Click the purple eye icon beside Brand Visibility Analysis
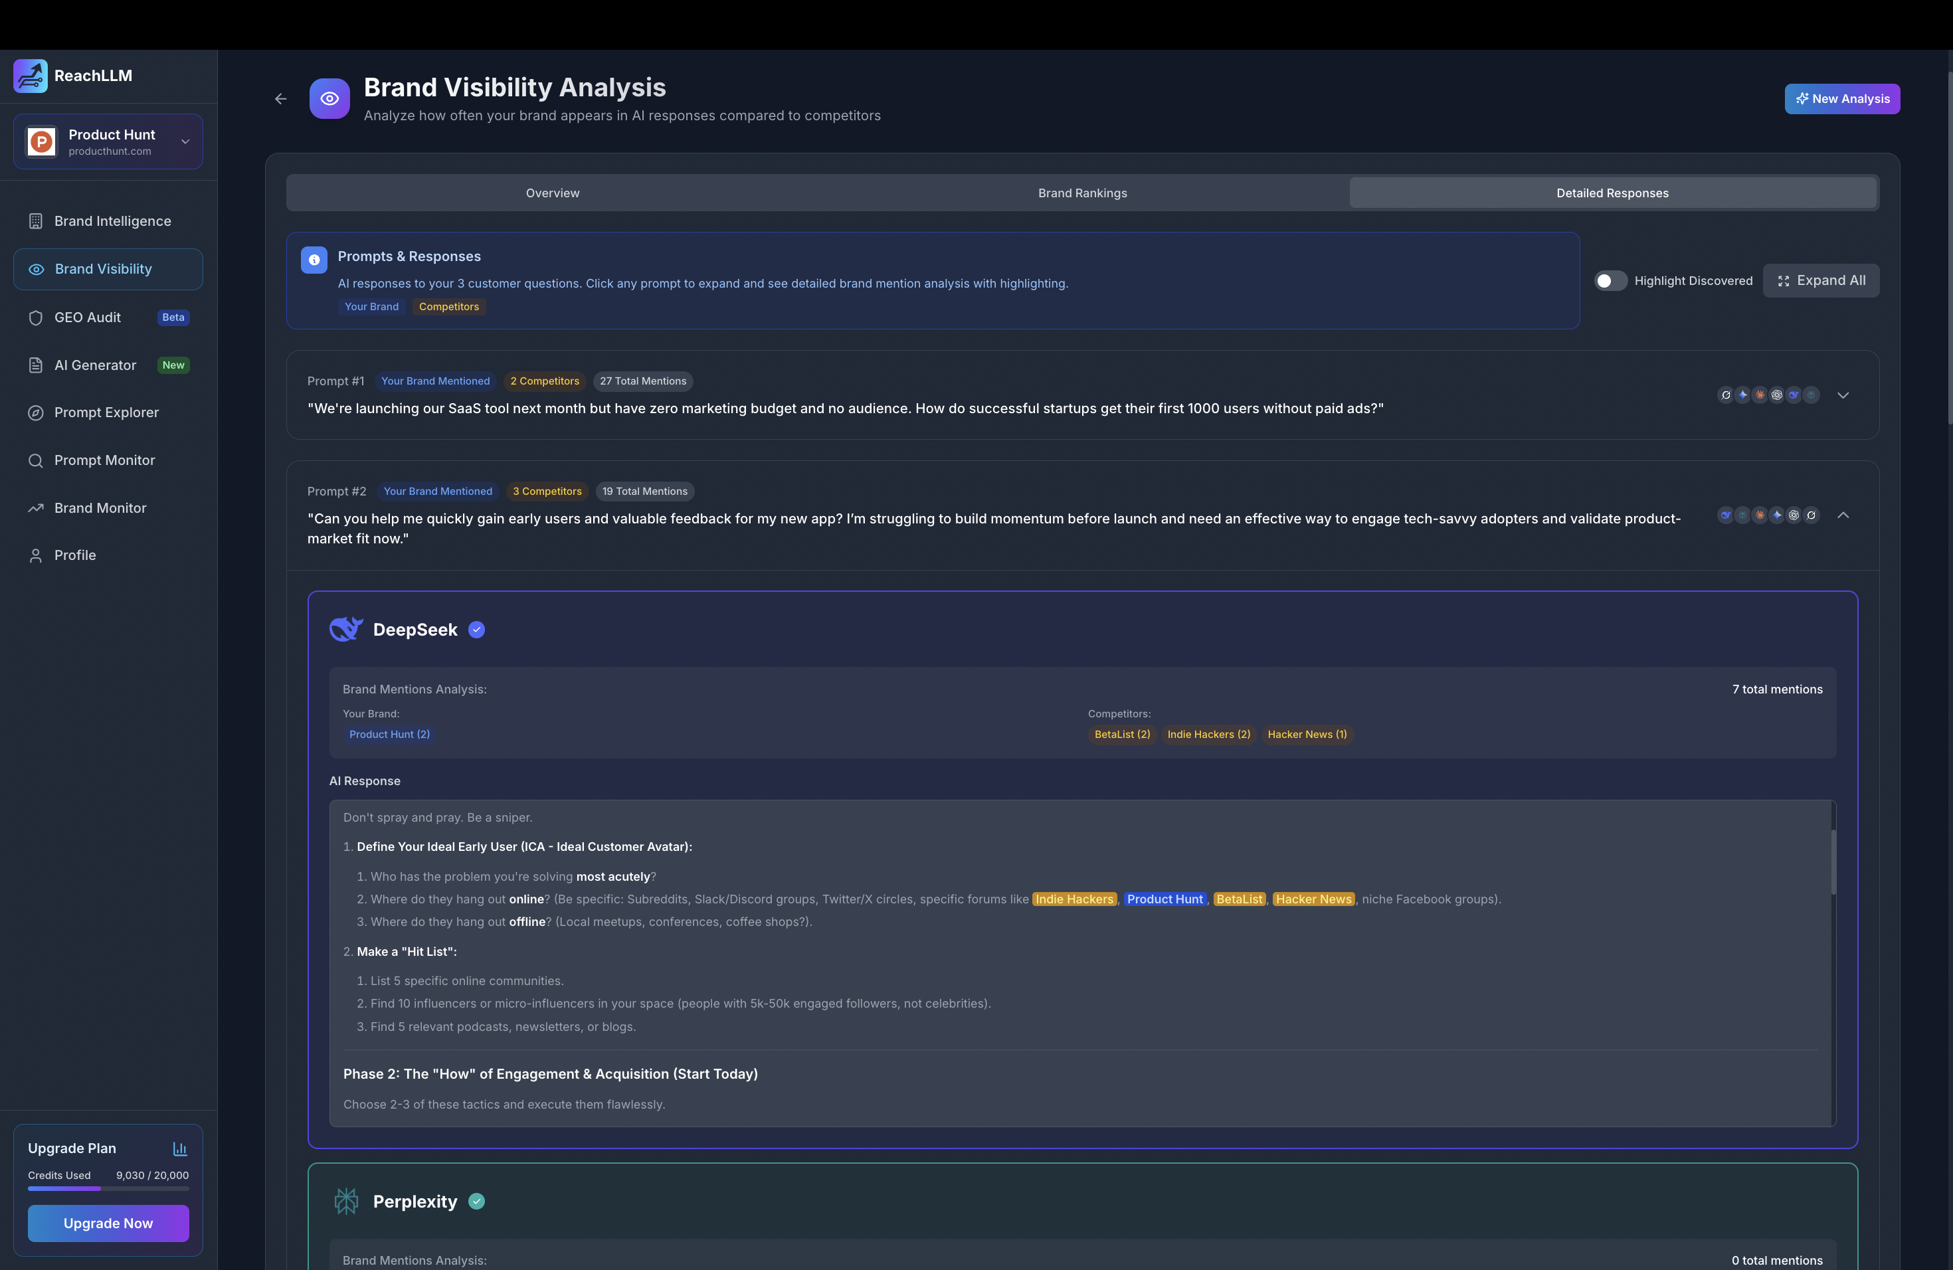Image resolution: width=1953 pixels, height=1270 pixels. 329,98
